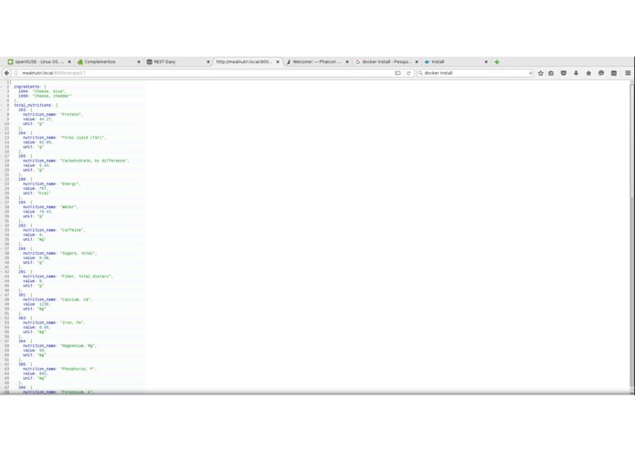Collapse node 203 at line 7
The height and width of the screenshot is (451, 635).
[2, 110]
